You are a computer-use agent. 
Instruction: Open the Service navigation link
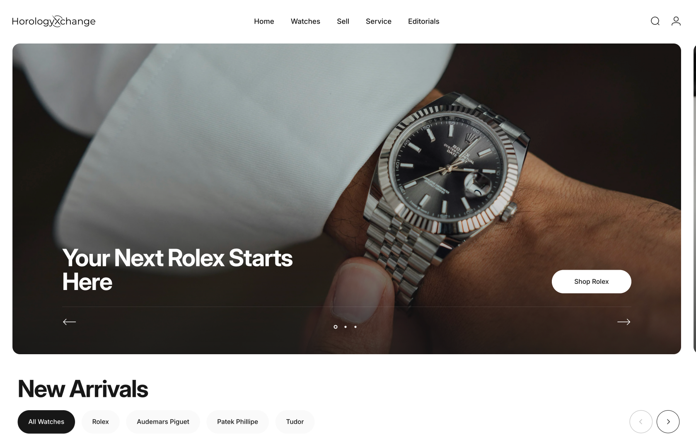pos(379,22)
